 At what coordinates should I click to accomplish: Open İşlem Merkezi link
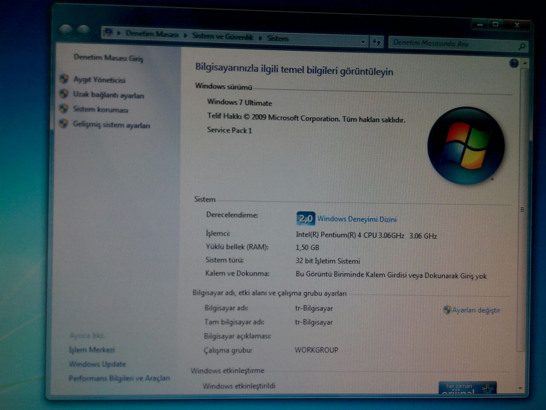92,350
